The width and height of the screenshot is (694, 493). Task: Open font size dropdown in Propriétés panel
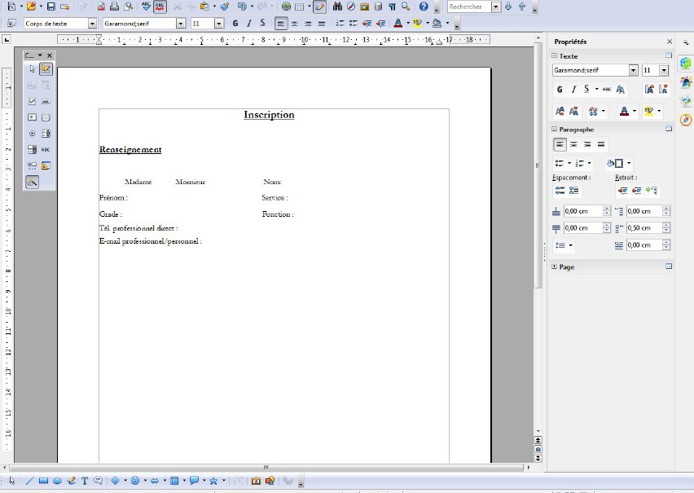664,71
